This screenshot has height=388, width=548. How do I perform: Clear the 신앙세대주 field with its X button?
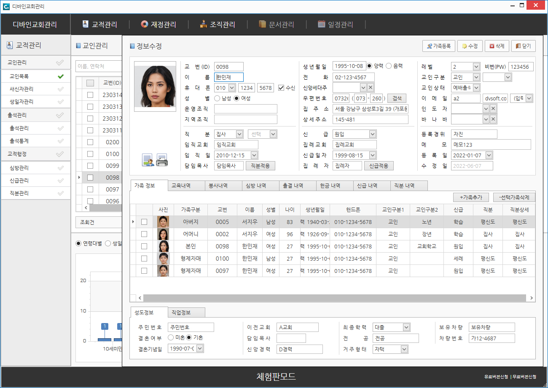(371, 87)
